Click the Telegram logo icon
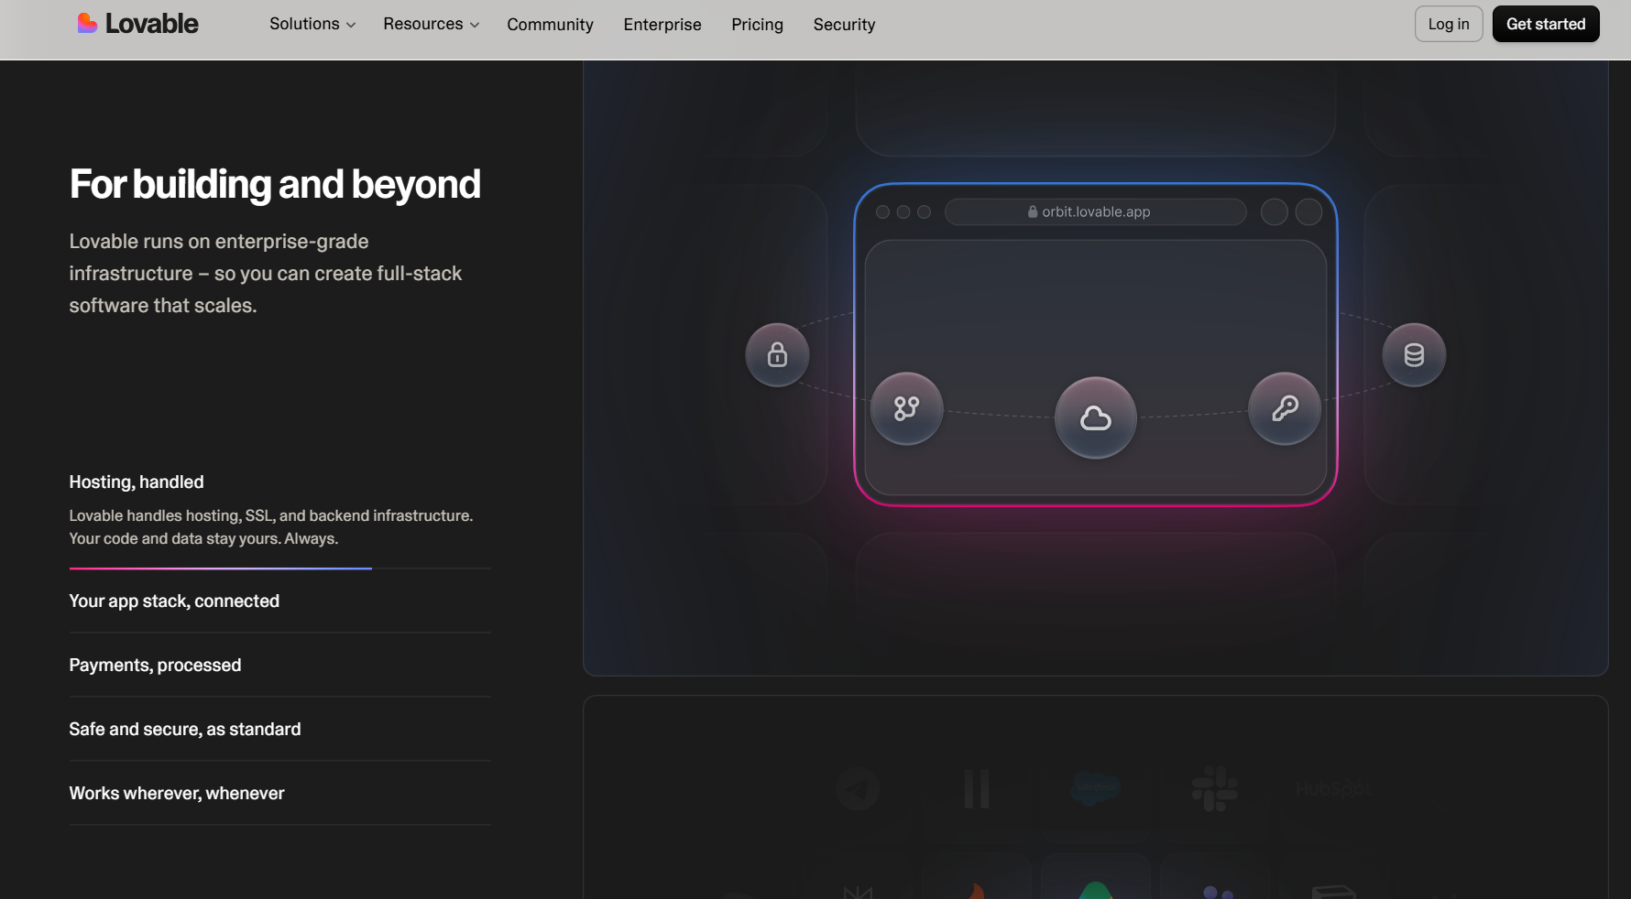The width and height of the screenshot is (1631, 899). (x=858, y=788)
